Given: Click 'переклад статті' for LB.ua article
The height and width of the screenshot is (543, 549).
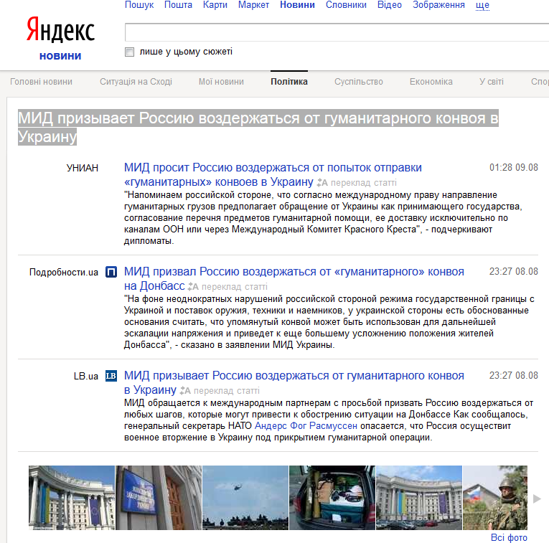Looking at the screenshot, I should [x=227, y=390].
